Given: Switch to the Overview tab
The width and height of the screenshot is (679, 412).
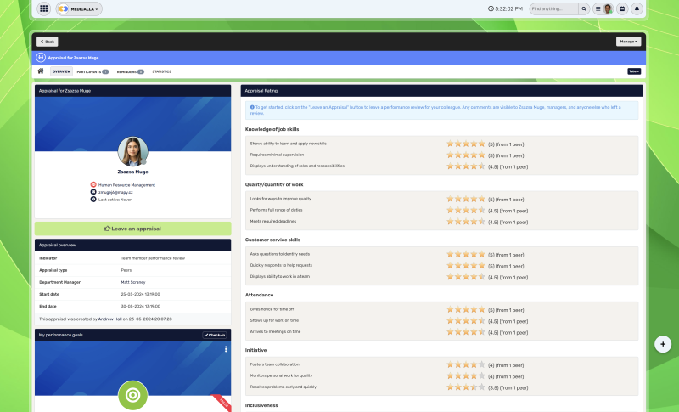Looking at the screenshot, I should pyautogui.click(x=61, y=71).
